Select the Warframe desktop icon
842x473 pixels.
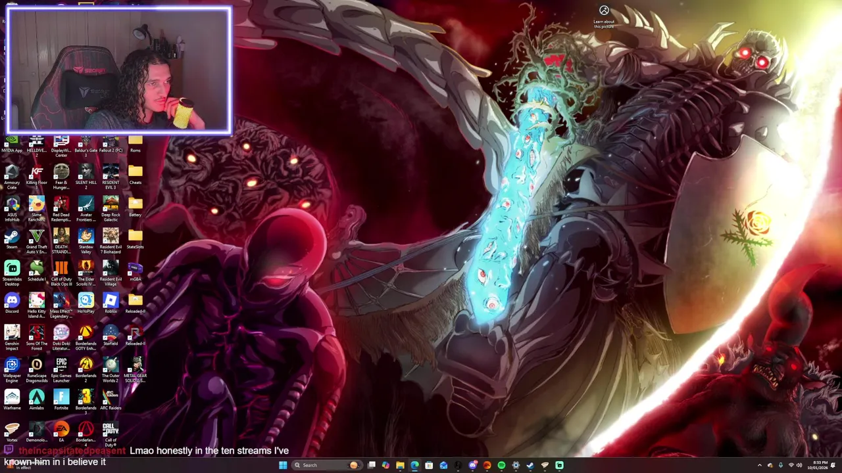point(12,400)
